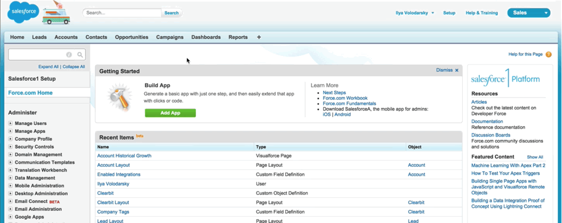Open the Clearbit Layout recent item
Screen dimensions: 562x223
click(x=113, y=203)
